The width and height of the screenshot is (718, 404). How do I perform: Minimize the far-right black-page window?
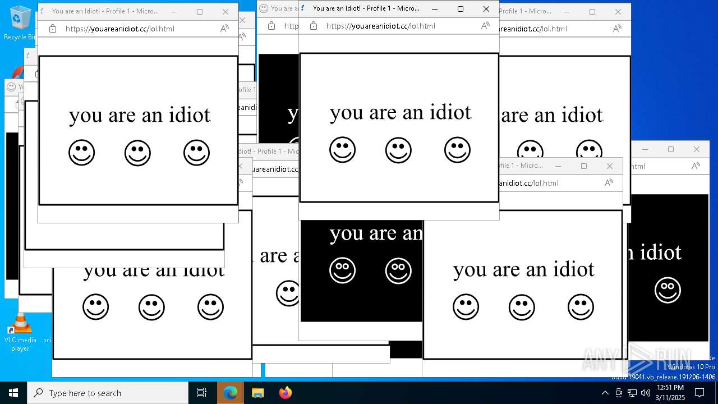tap(645, 149)
